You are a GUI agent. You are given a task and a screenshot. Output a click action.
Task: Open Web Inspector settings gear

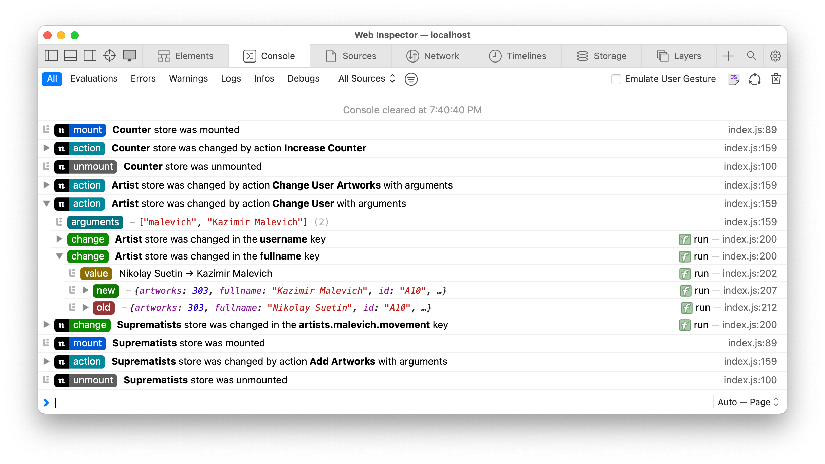click(775, 56)
